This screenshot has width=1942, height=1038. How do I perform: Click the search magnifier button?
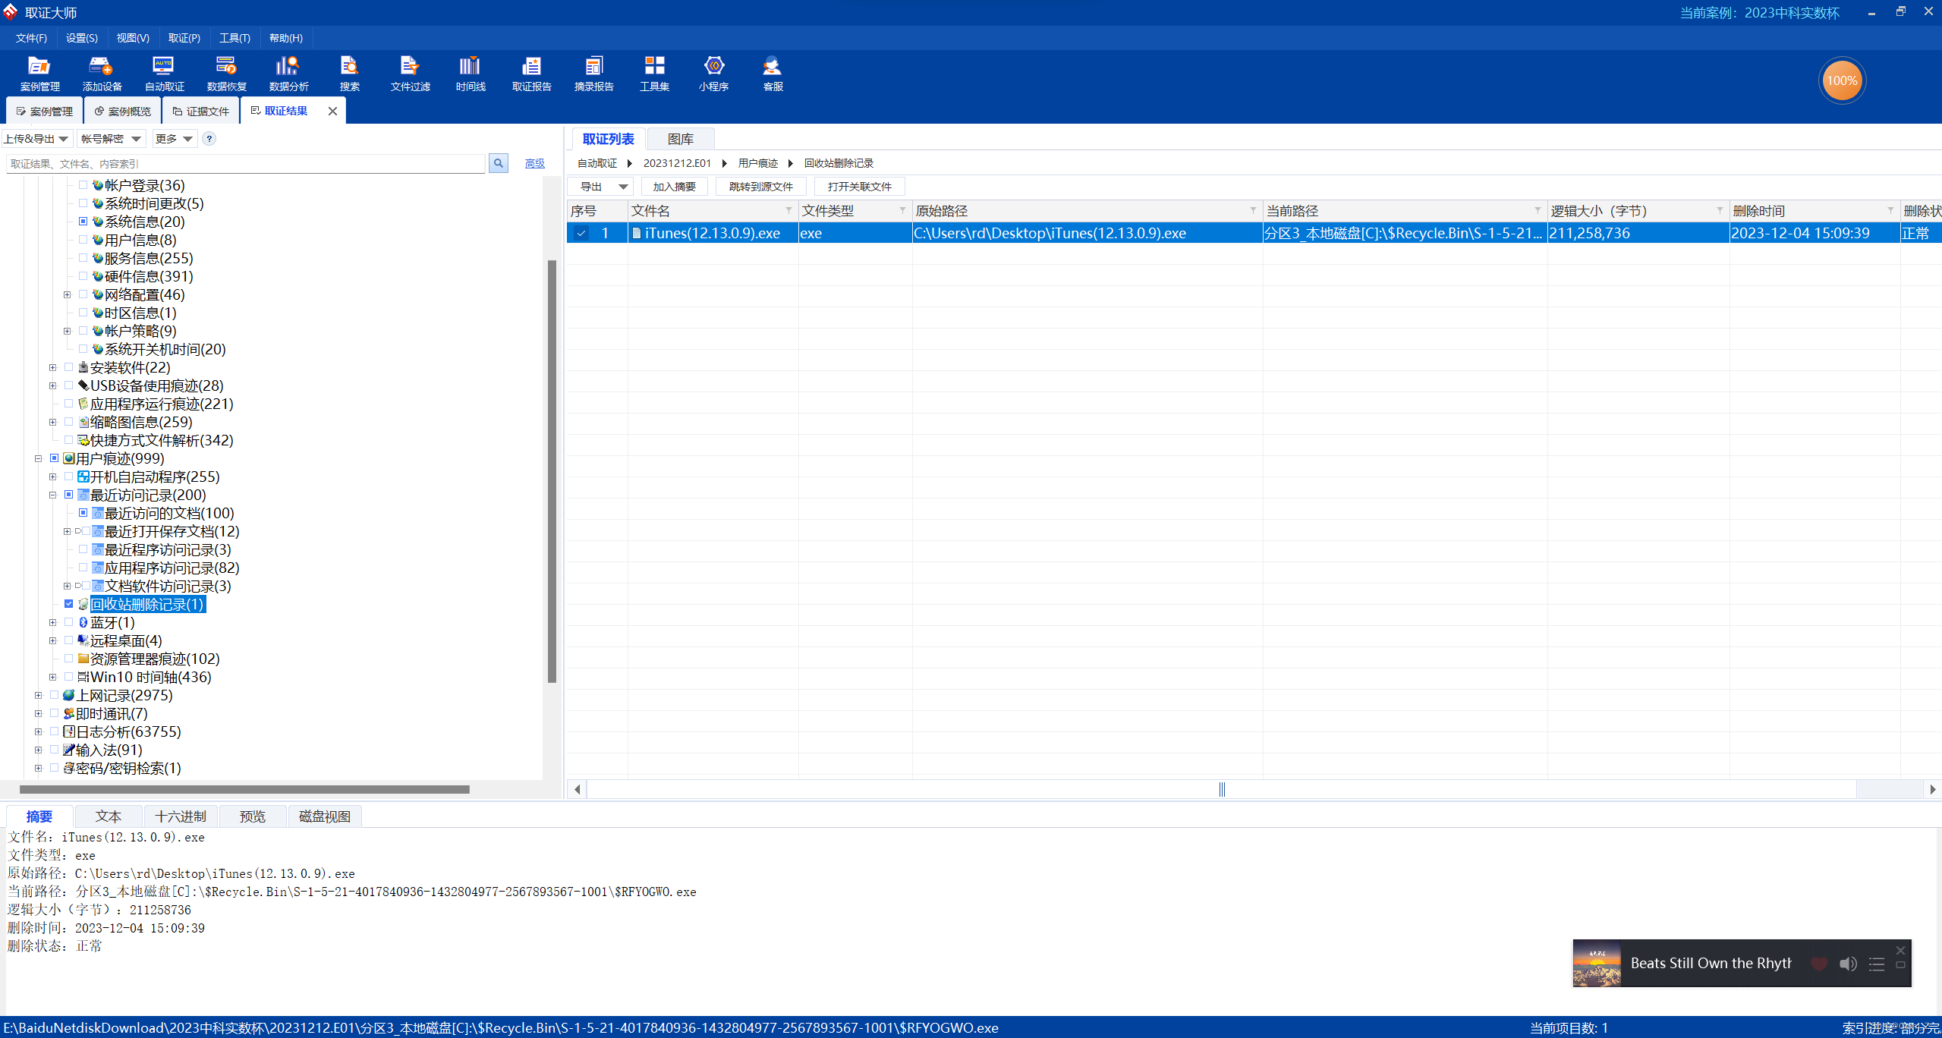[499, 163]
